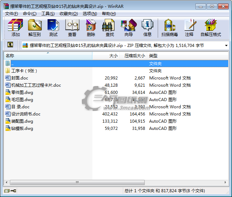232x197 pixels.
Task: Select file 设计说明书.doc
Action: point(26,114)
